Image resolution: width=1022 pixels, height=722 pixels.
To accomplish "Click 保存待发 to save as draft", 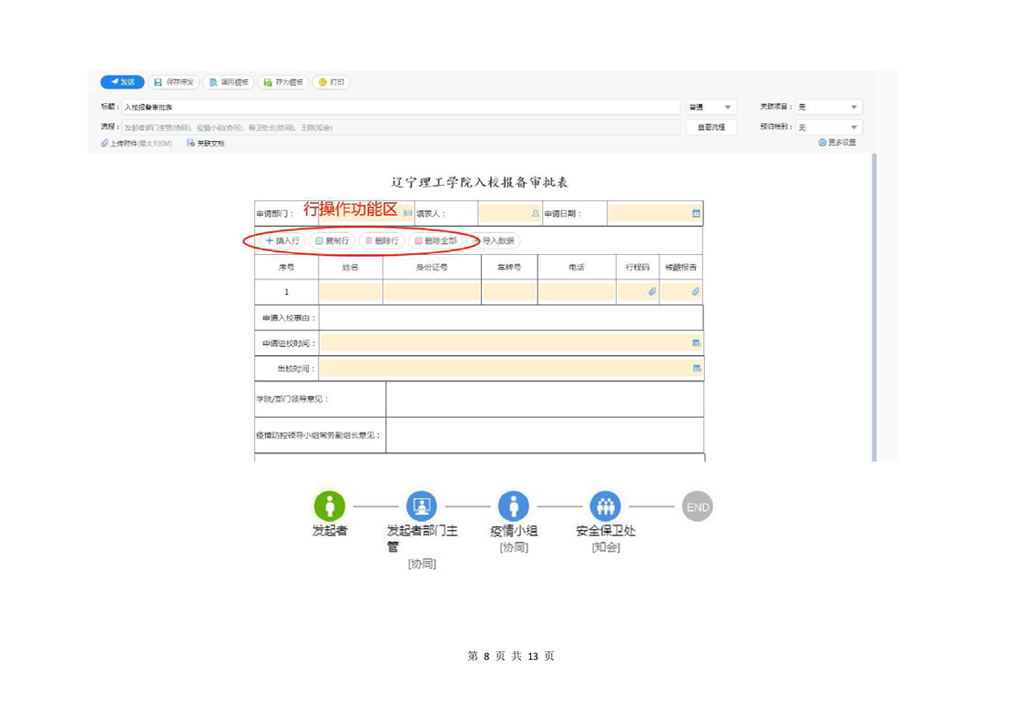I will pos(174,82).
